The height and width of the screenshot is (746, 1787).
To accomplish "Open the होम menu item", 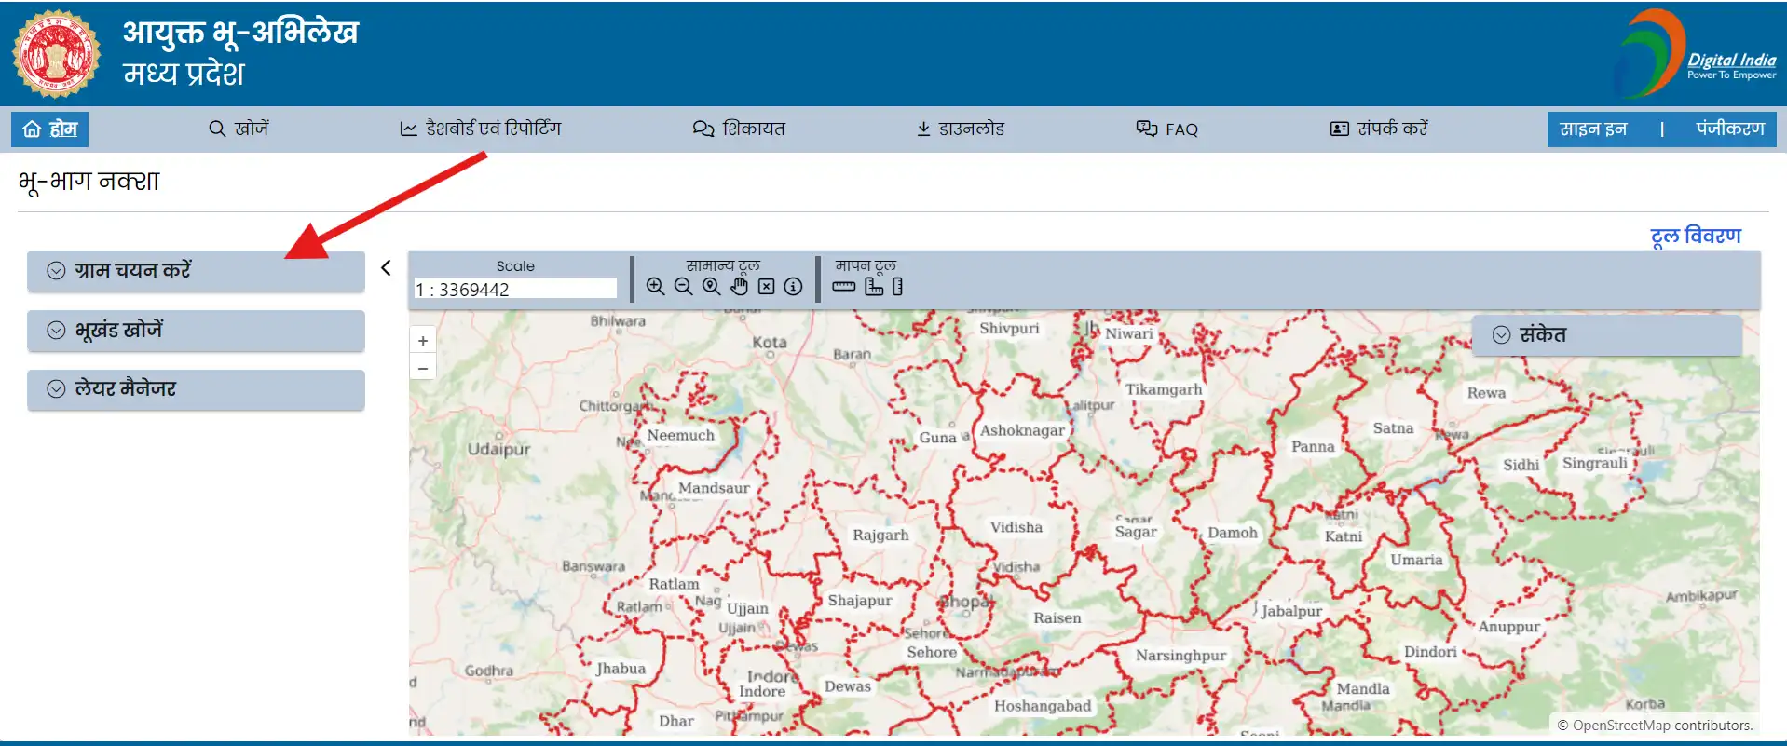I will tap(50, 129).
